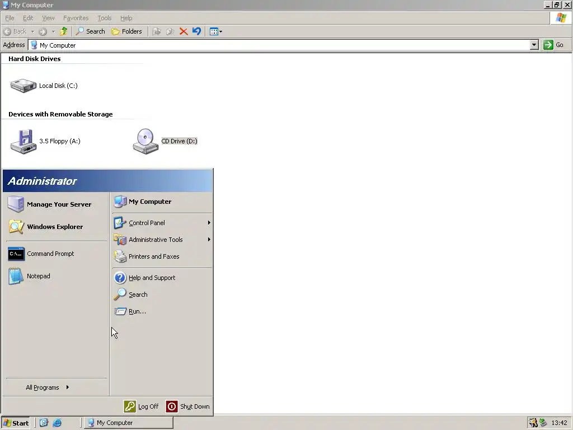The height and width of the screenshot is (430, 573).
Task: Click the first system tray icon
Action: pos(533,423)
